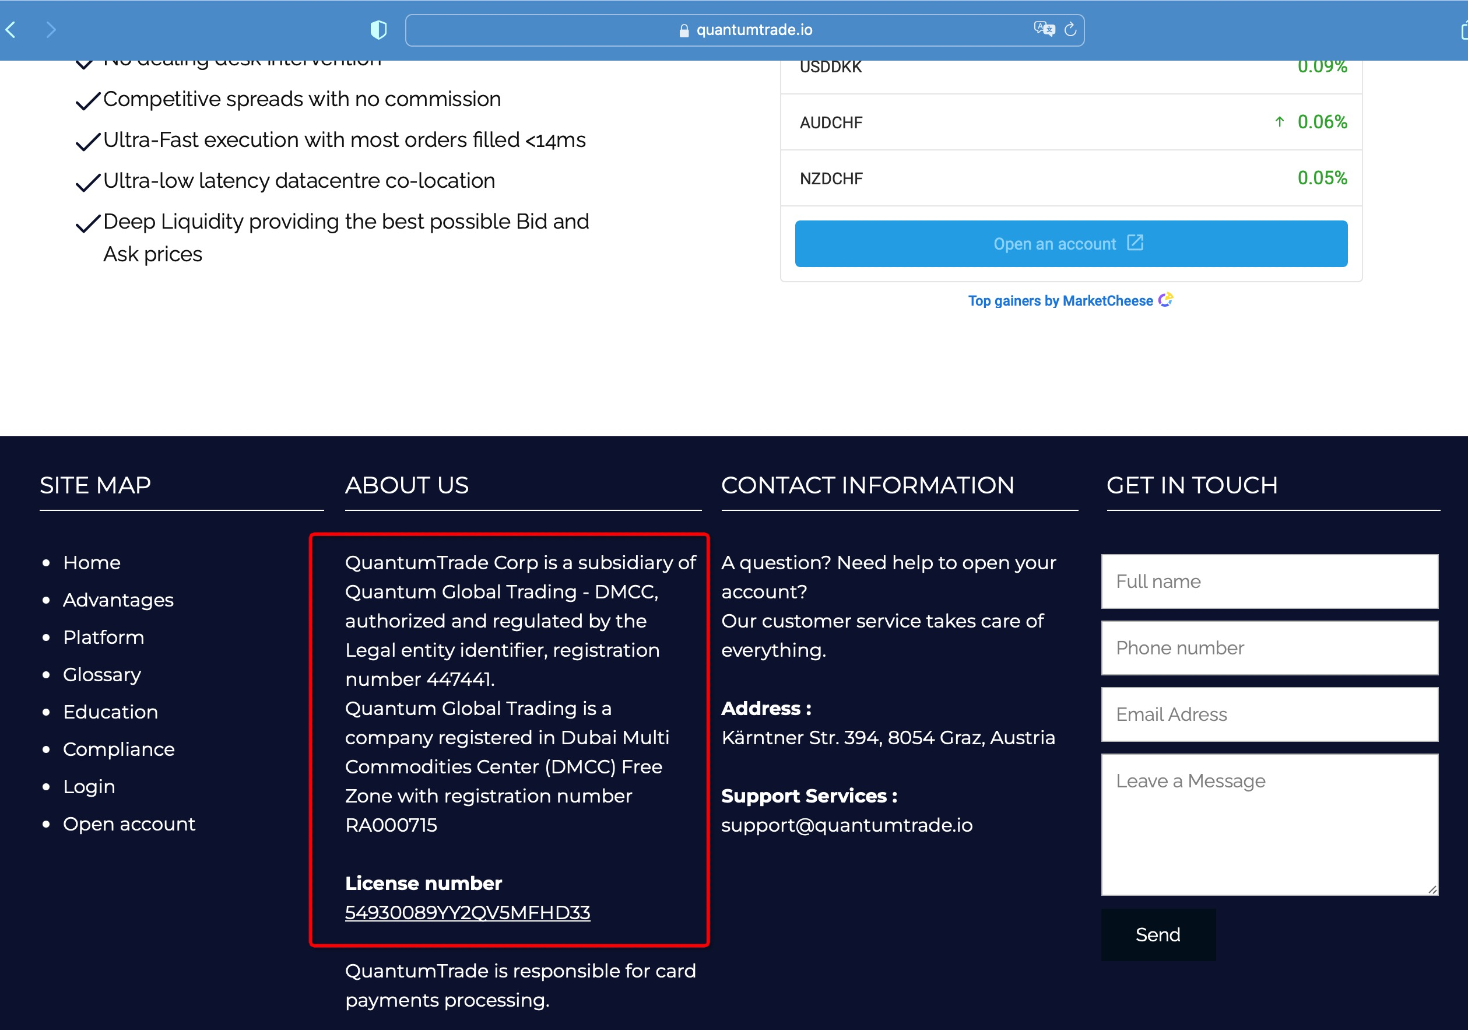Reload the page with refresh icon
1468x1030 pixels.
(1070, 29)
